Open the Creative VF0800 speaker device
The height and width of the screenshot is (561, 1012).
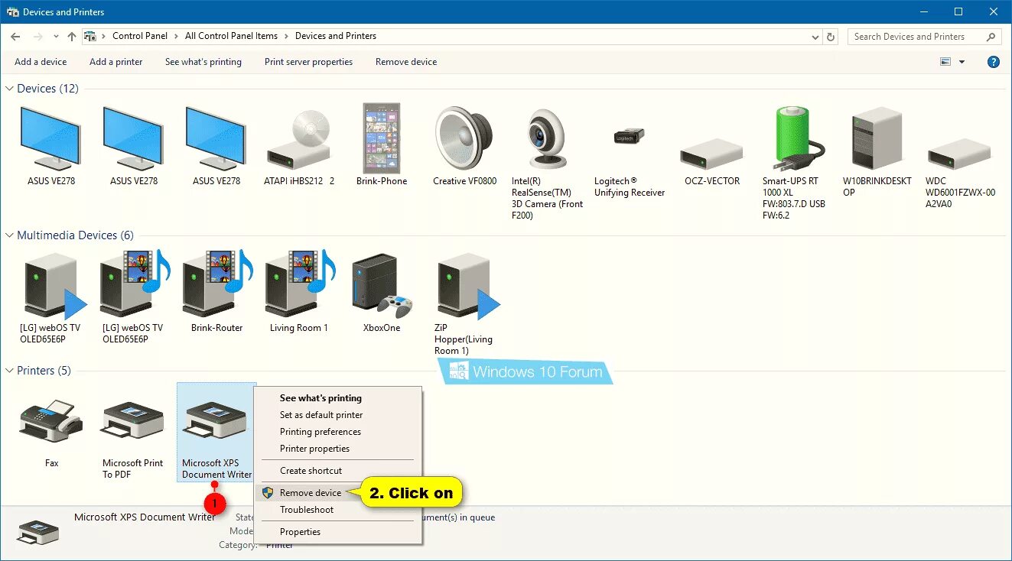(x=464, y=138)
